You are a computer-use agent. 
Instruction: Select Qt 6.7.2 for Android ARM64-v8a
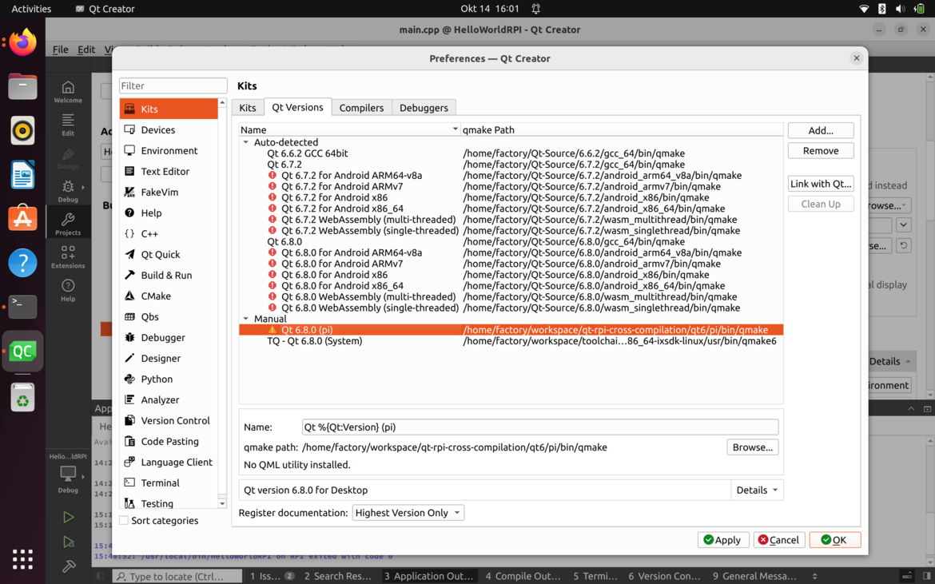pyautogui.click(x=511, y=175)
